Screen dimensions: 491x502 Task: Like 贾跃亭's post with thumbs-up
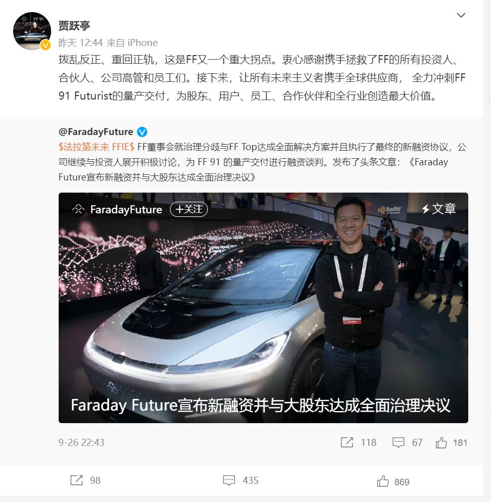pyautogui.click(x=383, y=481)
